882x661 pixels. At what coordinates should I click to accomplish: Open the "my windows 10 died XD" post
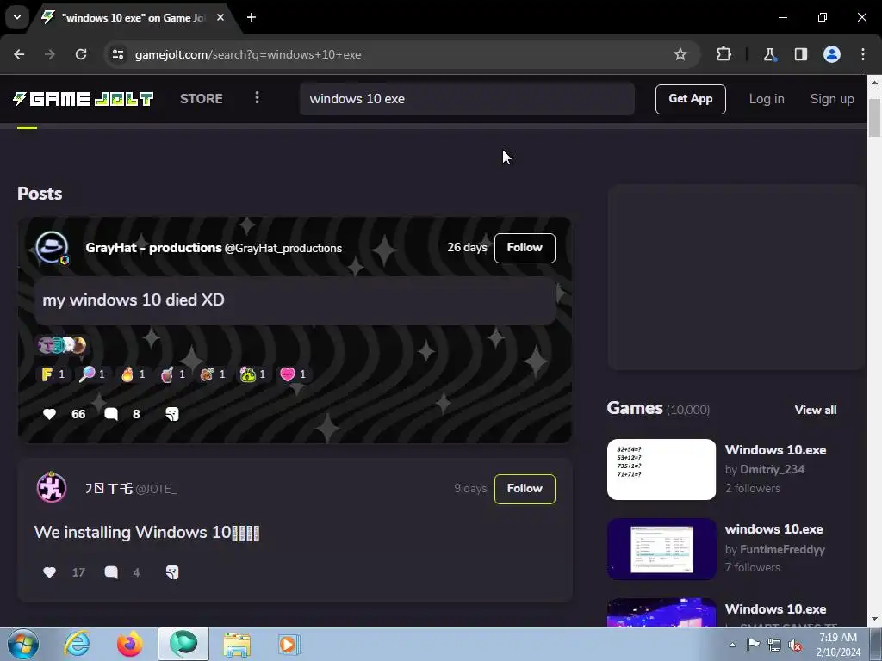(x=134, y=300)
